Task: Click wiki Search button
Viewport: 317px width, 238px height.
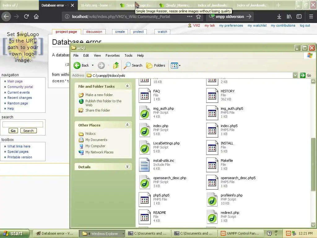Action: tap(28, 131)
